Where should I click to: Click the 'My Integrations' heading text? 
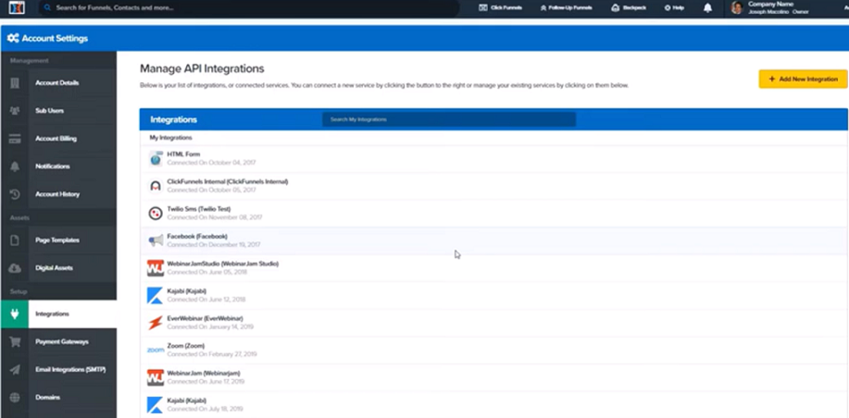tap(170, 138)
